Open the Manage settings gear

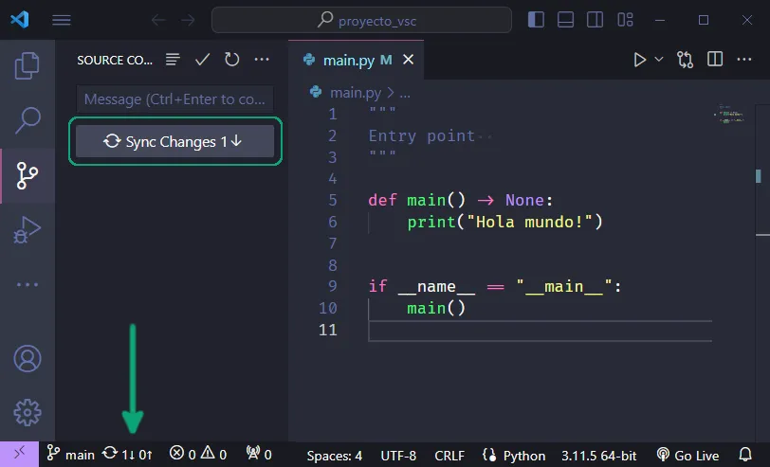point(27,412)
